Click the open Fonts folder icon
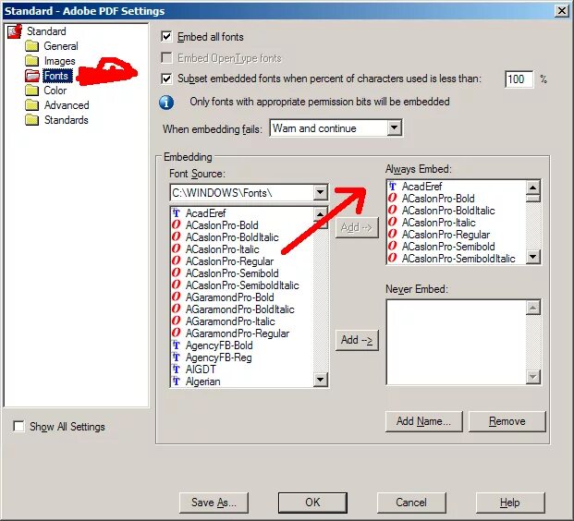The image size is (574, 521). click(x=32, y=76)
